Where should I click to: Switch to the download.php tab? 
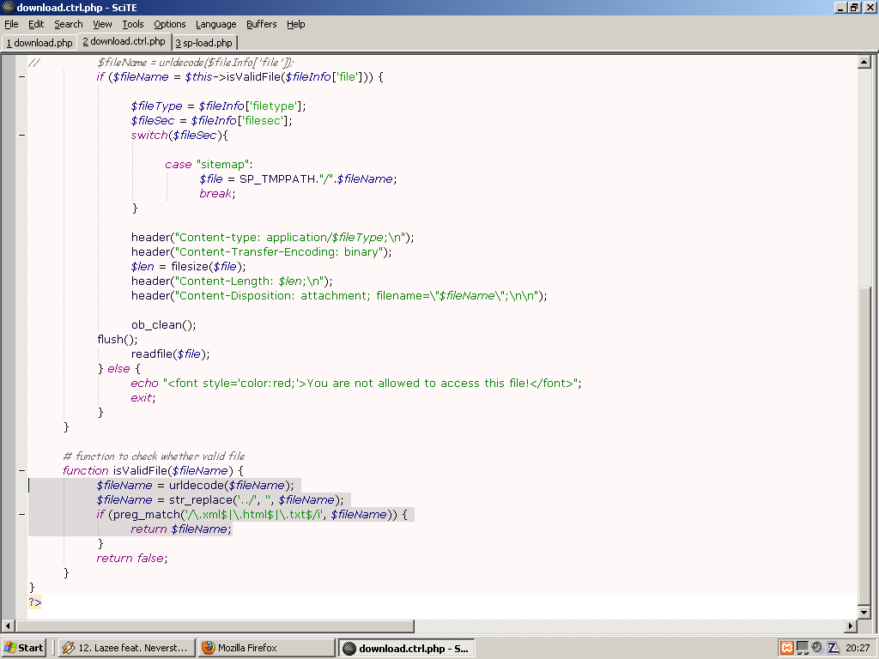(x=39, y=43)
